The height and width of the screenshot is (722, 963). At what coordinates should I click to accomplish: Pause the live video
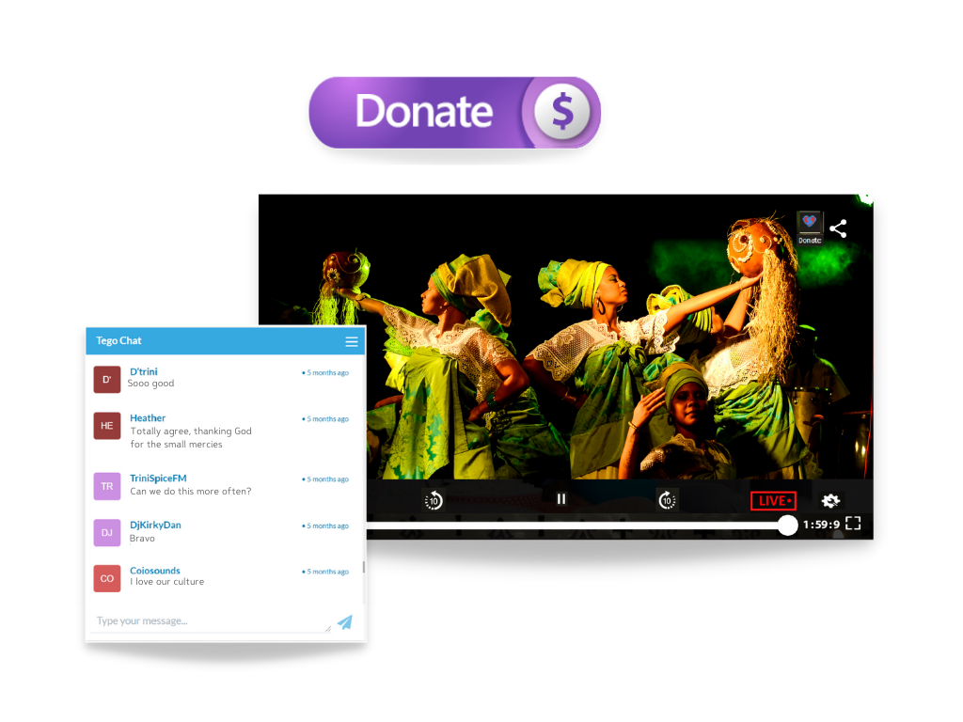tap(561, 499)
